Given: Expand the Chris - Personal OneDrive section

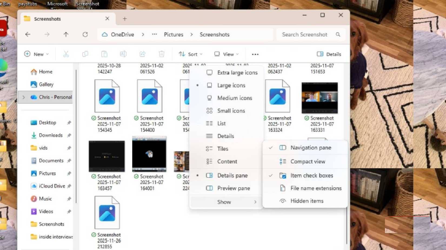Looking at the screenshot, I should click(x=24, y=97).
